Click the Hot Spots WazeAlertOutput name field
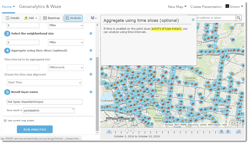 (45, 102)
